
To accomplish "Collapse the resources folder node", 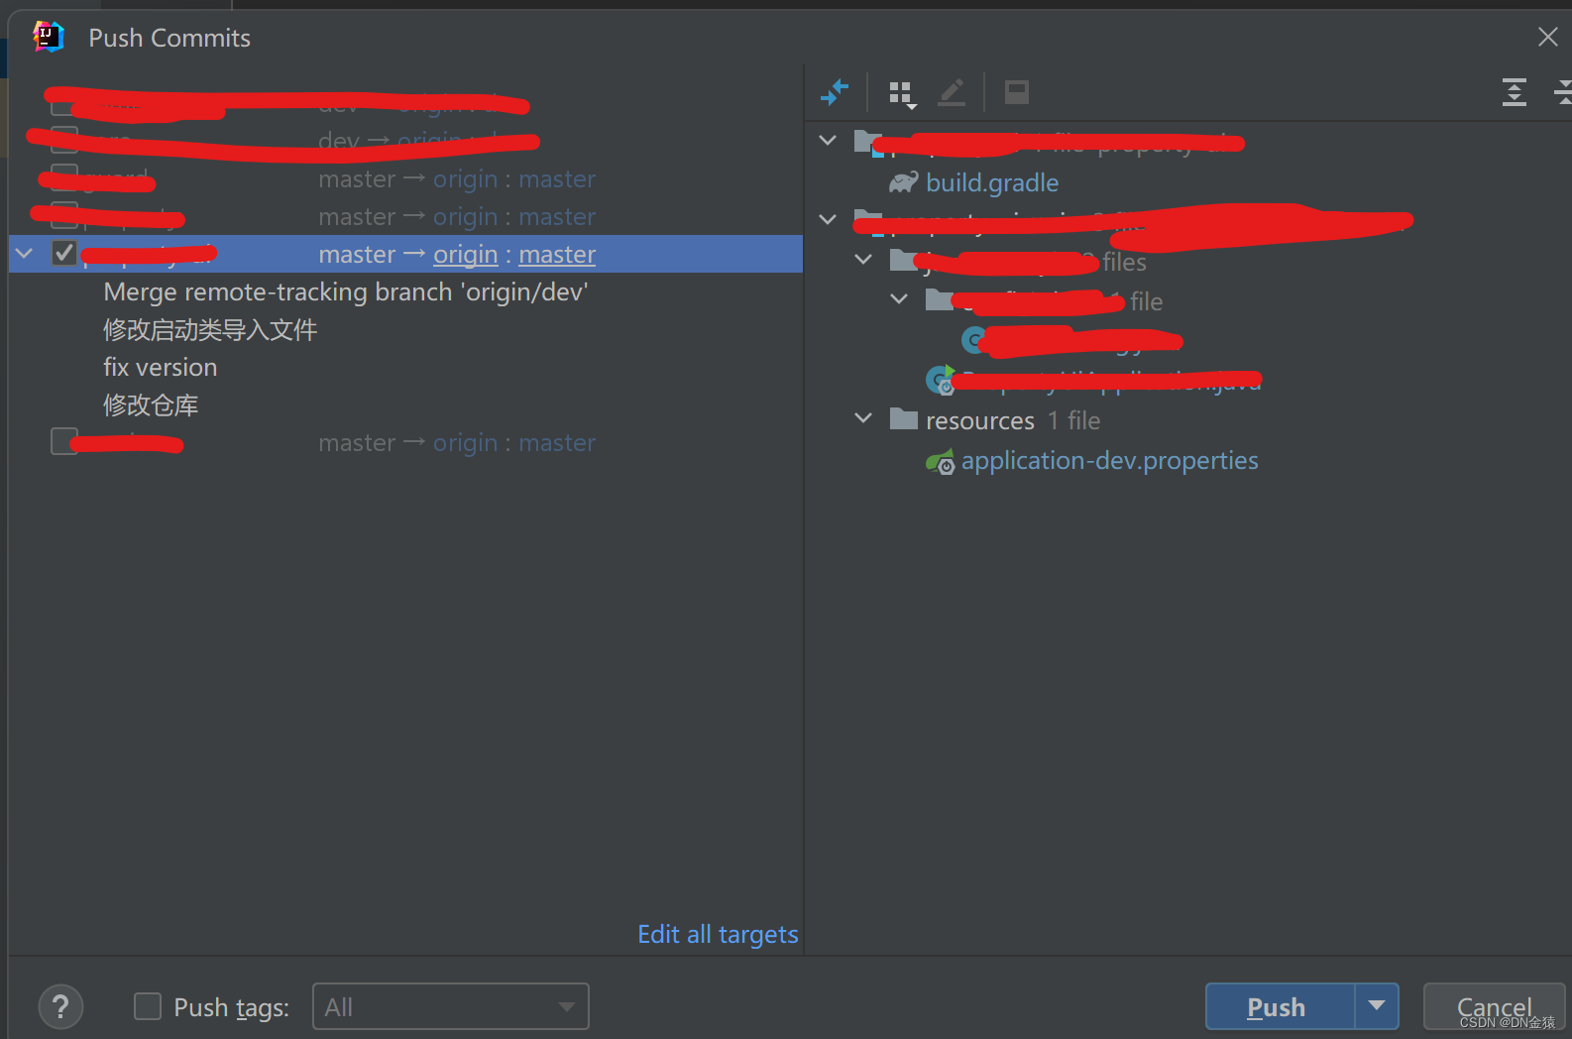I will click(863, 419).
